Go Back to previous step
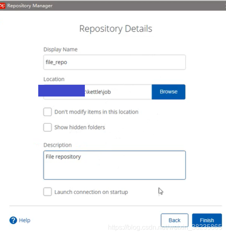The height and width of the screenshot is (235, 226). pyautogui.click(x=174, y=220)
